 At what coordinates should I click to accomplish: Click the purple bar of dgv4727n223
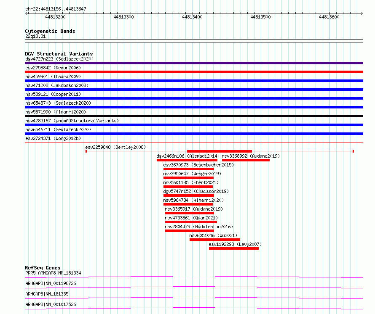coord(194,63)
